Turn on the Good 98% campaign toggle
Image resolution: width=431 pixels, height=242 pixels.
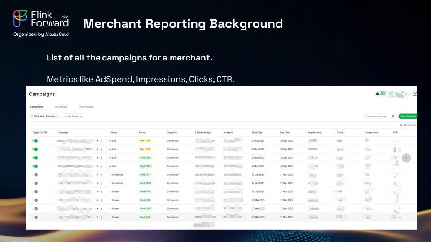click(x=35, y=200)
